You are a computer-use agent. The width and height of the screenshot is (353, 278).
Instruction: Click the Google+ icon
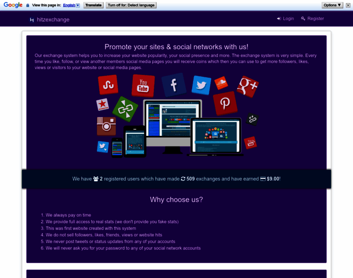[247, 86]
